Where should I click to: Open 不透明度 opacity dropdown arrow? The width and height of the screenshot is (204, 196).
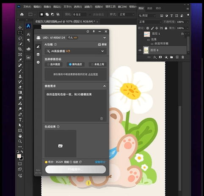pos(187,22)
